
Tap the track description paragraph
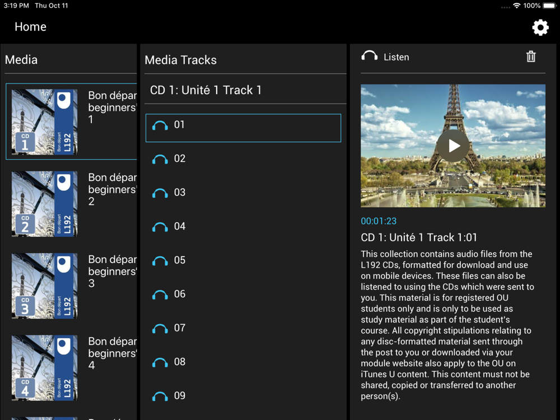[447, 325]
